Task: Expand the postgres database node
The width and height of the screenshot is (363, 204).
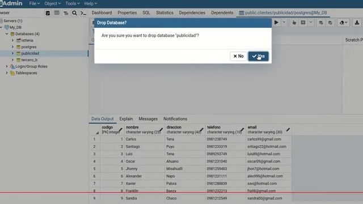Action: 12,46
